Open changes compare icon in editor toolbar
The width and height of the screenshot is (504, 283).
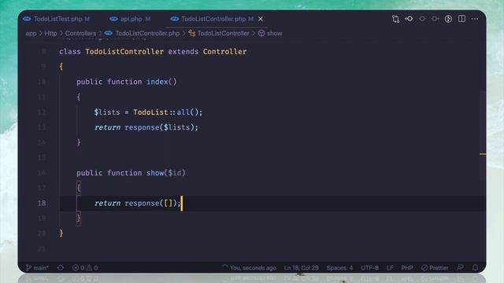click(x=395, y=19)
